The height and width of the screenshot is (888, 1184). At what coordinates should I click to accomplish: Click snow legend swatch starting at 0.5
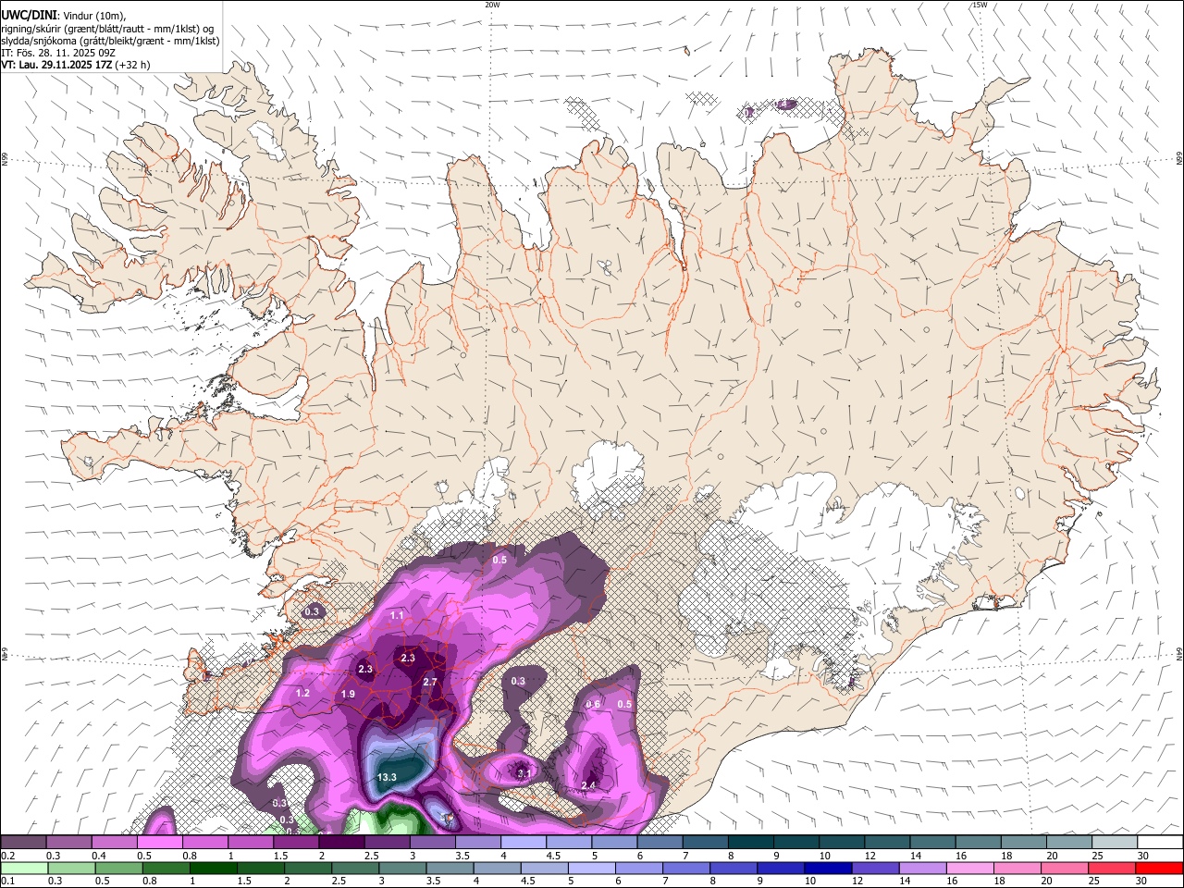click(159, 842)
